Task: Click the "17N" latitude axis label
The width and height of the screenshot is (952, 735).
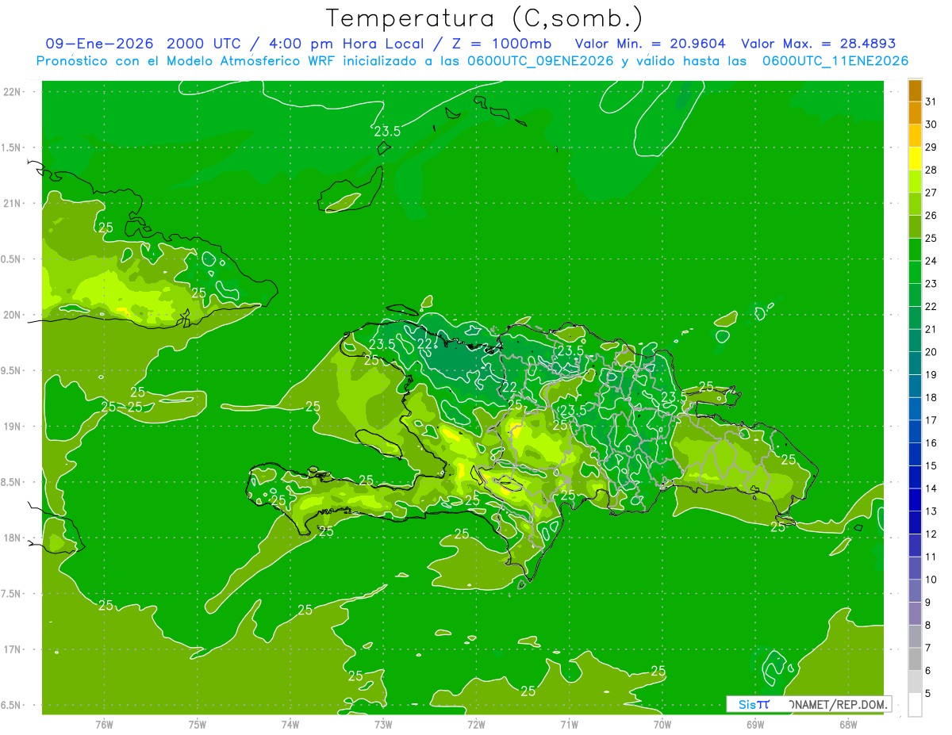Action: click(x=13, y=649)
